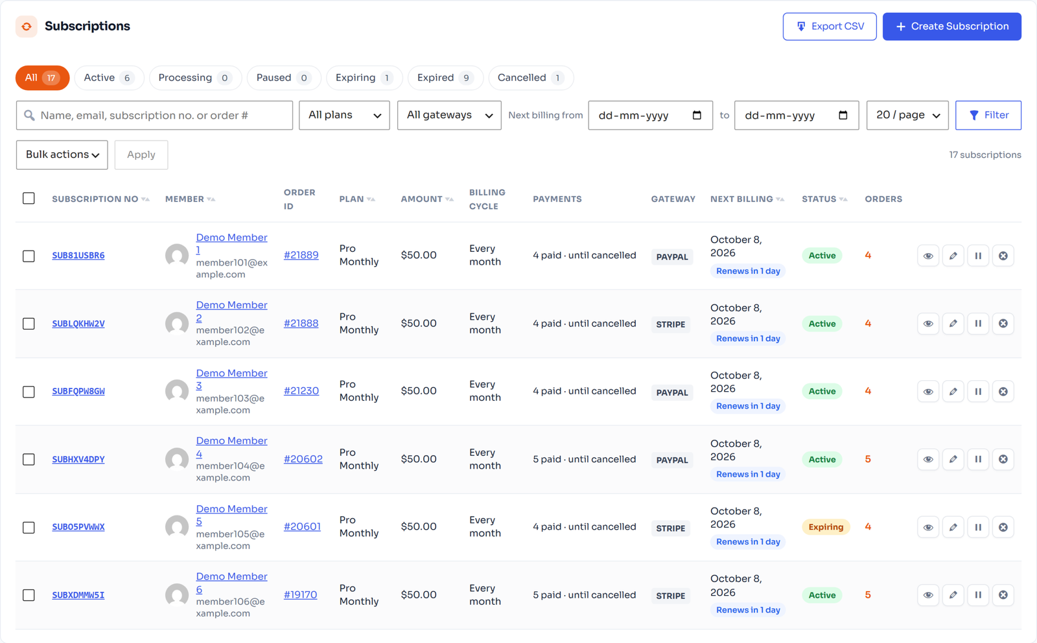Cancel subscription SUBO5PVWWX x icon
The height and width of the screenshot is (643, 1037).
1003,527
